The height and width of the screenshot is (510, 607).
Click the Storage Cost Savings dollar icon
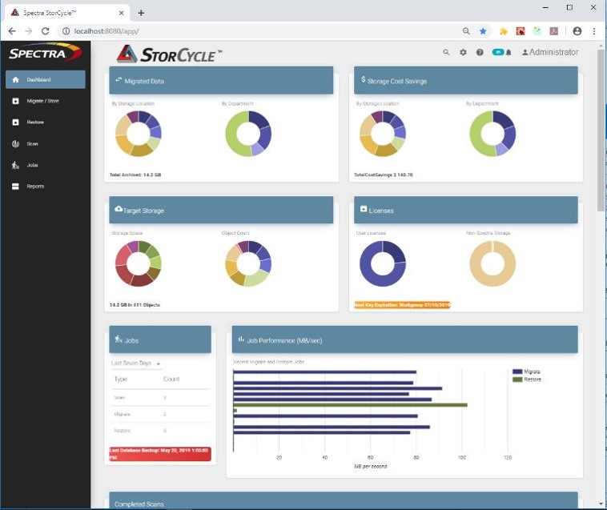click(363, 79)
